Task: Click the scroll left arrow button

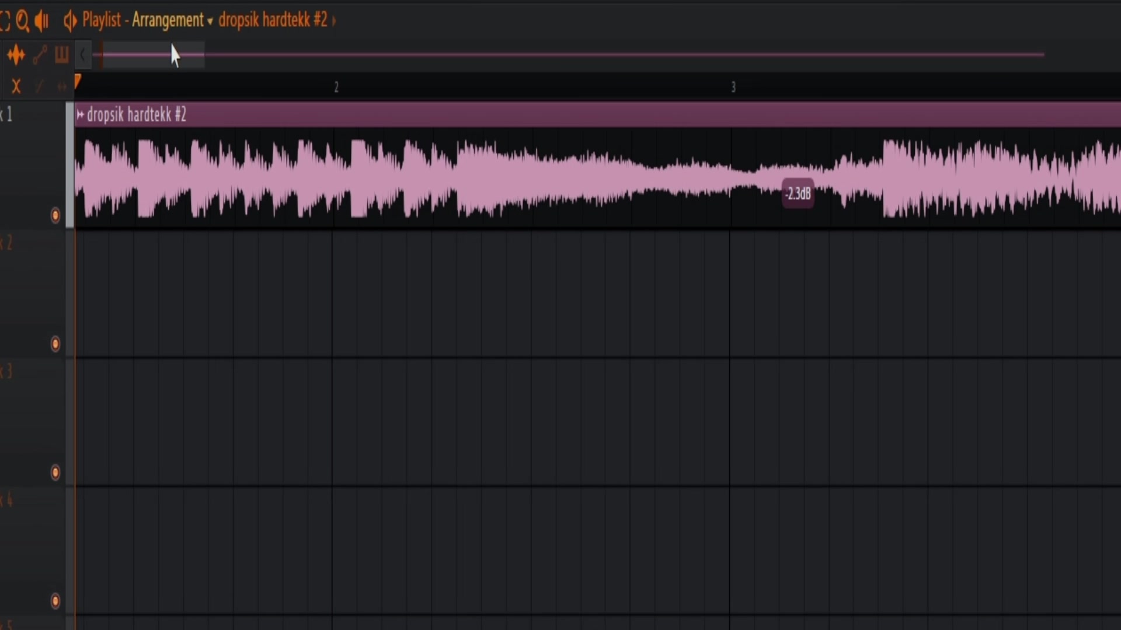Action: point(83,55)
